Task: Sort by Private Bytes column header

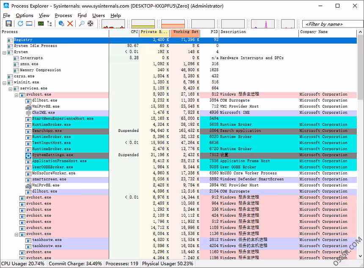Action: [x=154, y=33]
